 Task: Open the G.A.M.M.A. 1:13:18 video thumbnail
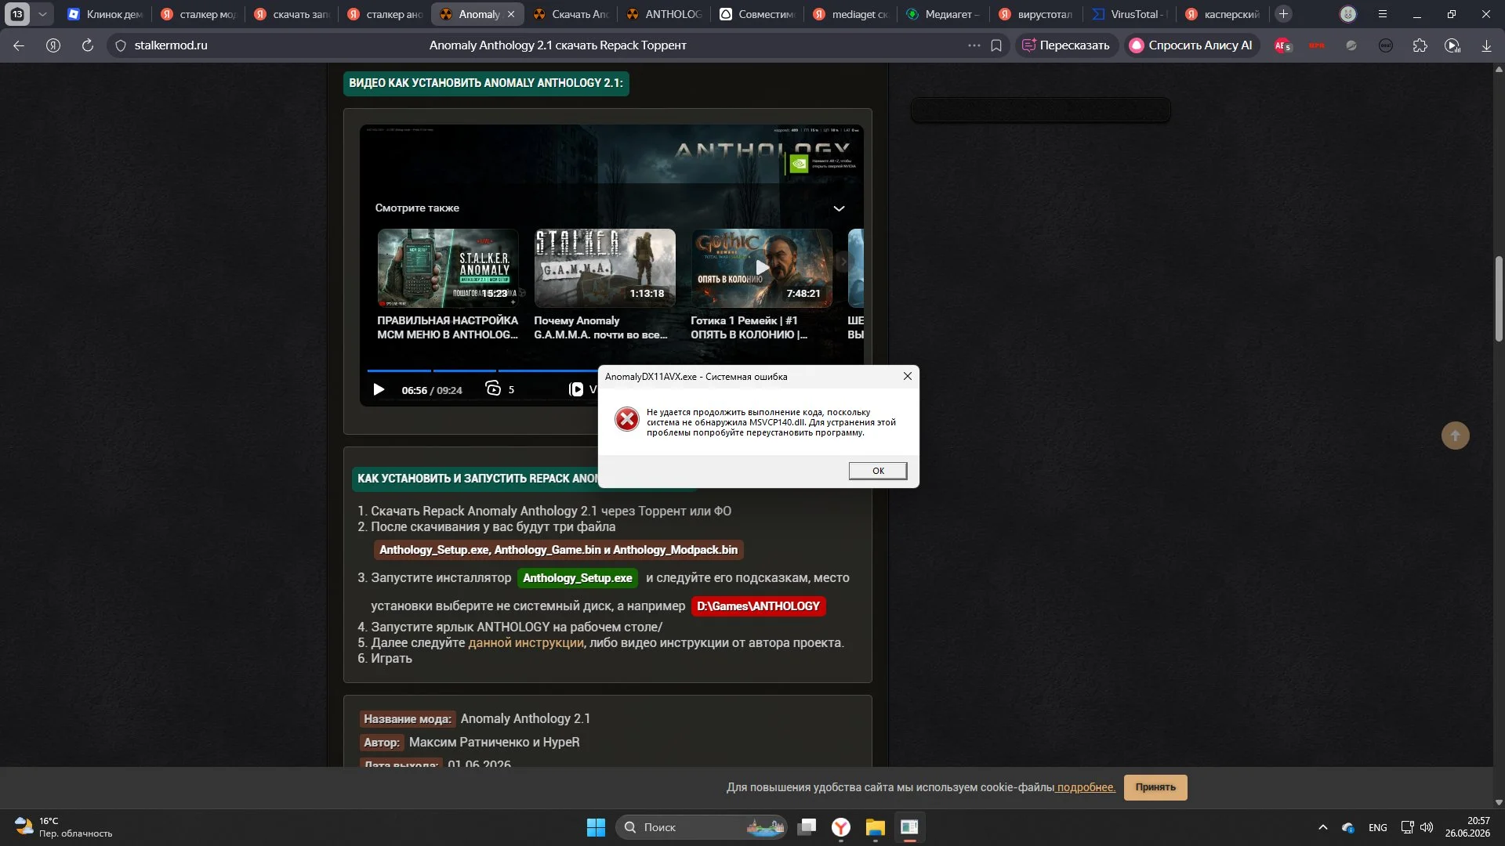[x=604, y=268]
